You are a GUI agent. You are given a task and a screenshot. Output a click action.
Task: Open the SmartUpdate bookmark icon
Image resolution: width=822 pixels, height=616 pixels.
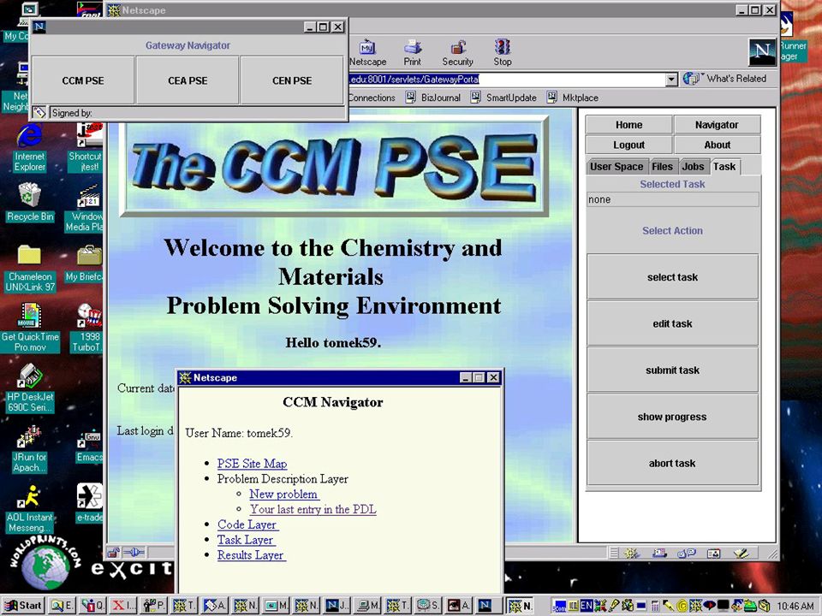point(475,97)
